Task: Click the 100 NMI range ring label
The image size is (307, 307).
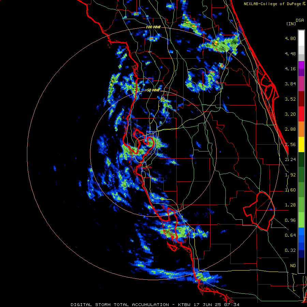Action: [x=153, y=27]
